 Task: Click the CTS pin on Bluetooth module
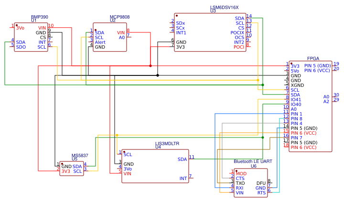[x=240, y=178]
